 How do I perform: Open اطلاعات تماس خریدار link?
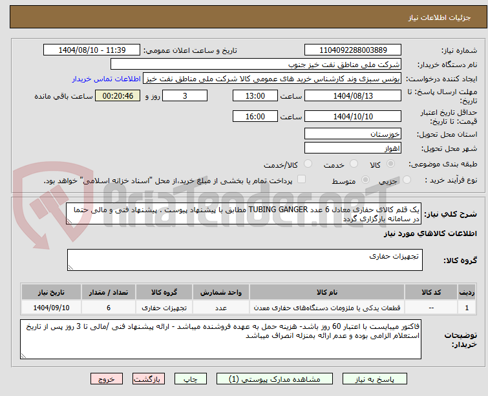point(107,79)
